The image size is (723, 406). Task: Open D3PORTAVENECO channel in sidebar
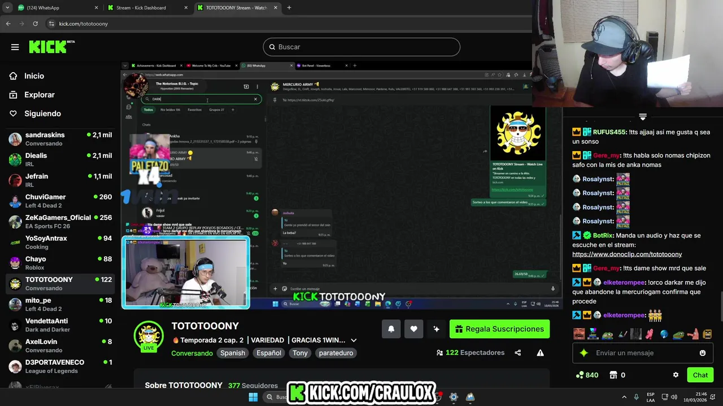click(60, 367)
